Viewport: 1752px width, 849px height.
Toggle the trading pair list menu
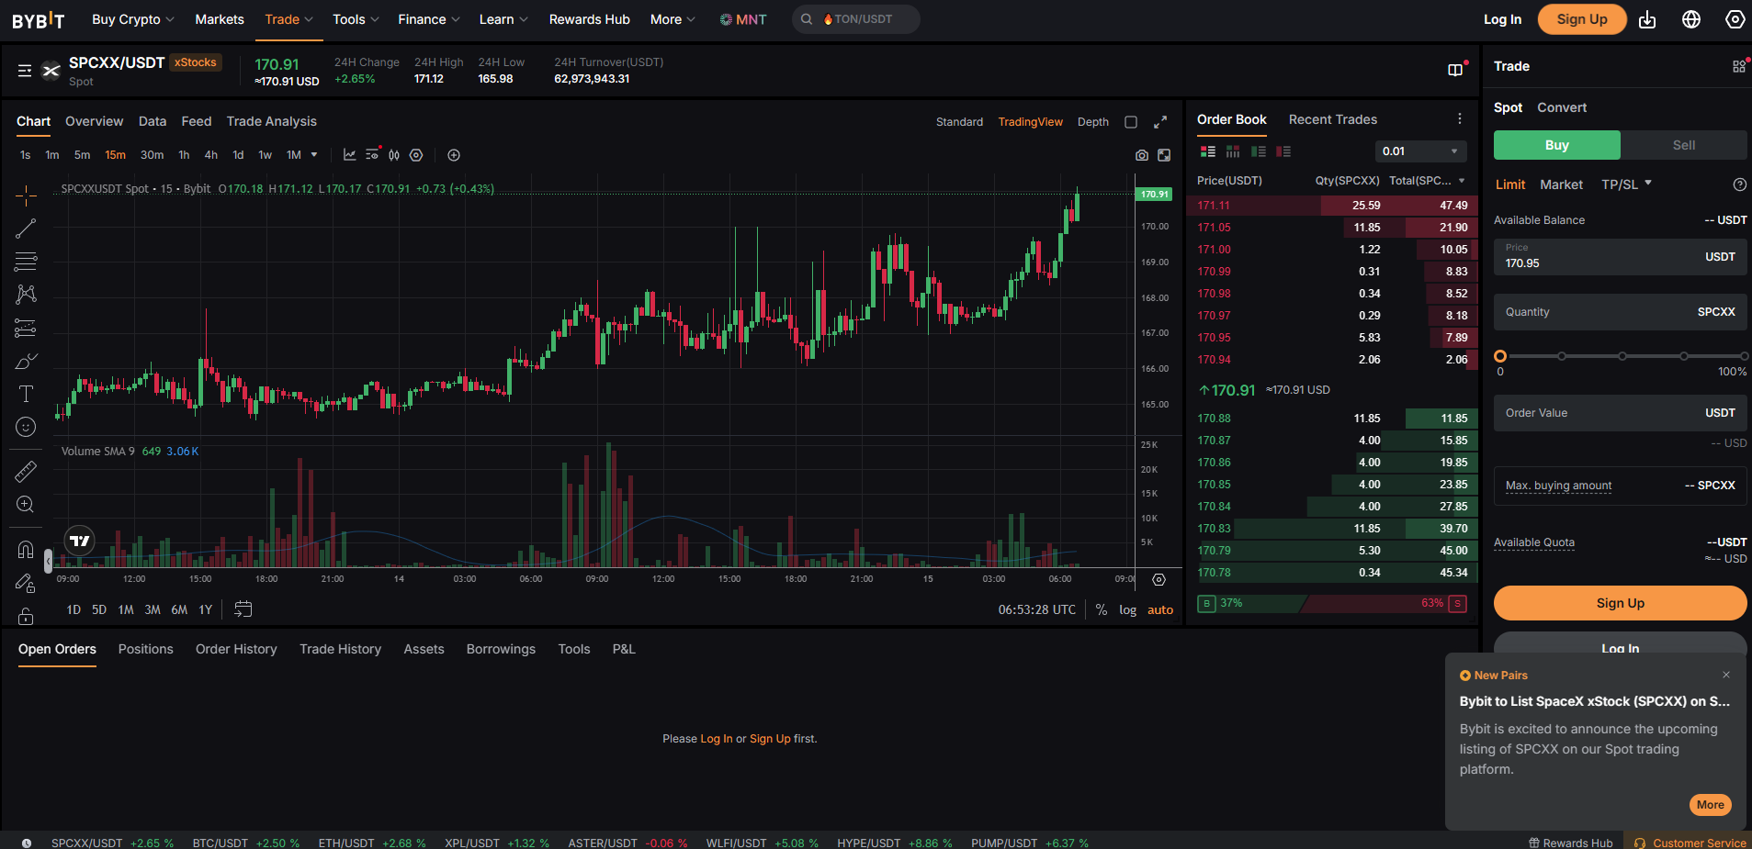[x=25, y=71]
